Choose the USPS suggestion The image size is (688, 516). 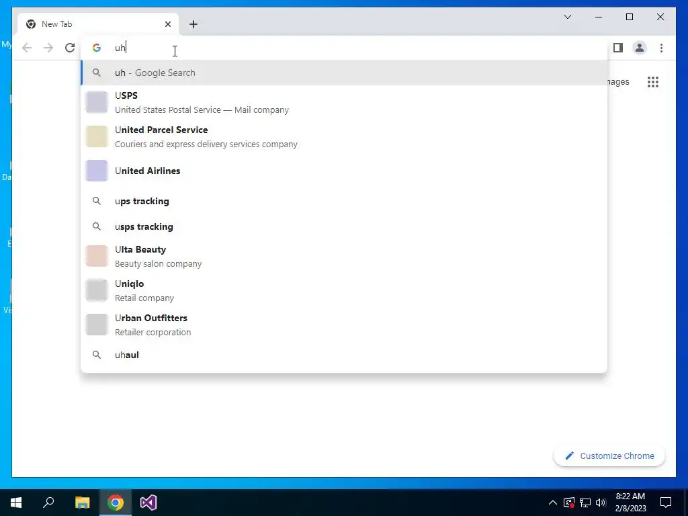coord(344,102)
